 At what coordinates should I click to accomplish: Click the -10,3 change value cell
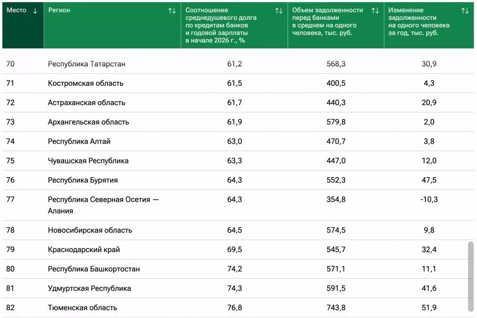(429, 199)
